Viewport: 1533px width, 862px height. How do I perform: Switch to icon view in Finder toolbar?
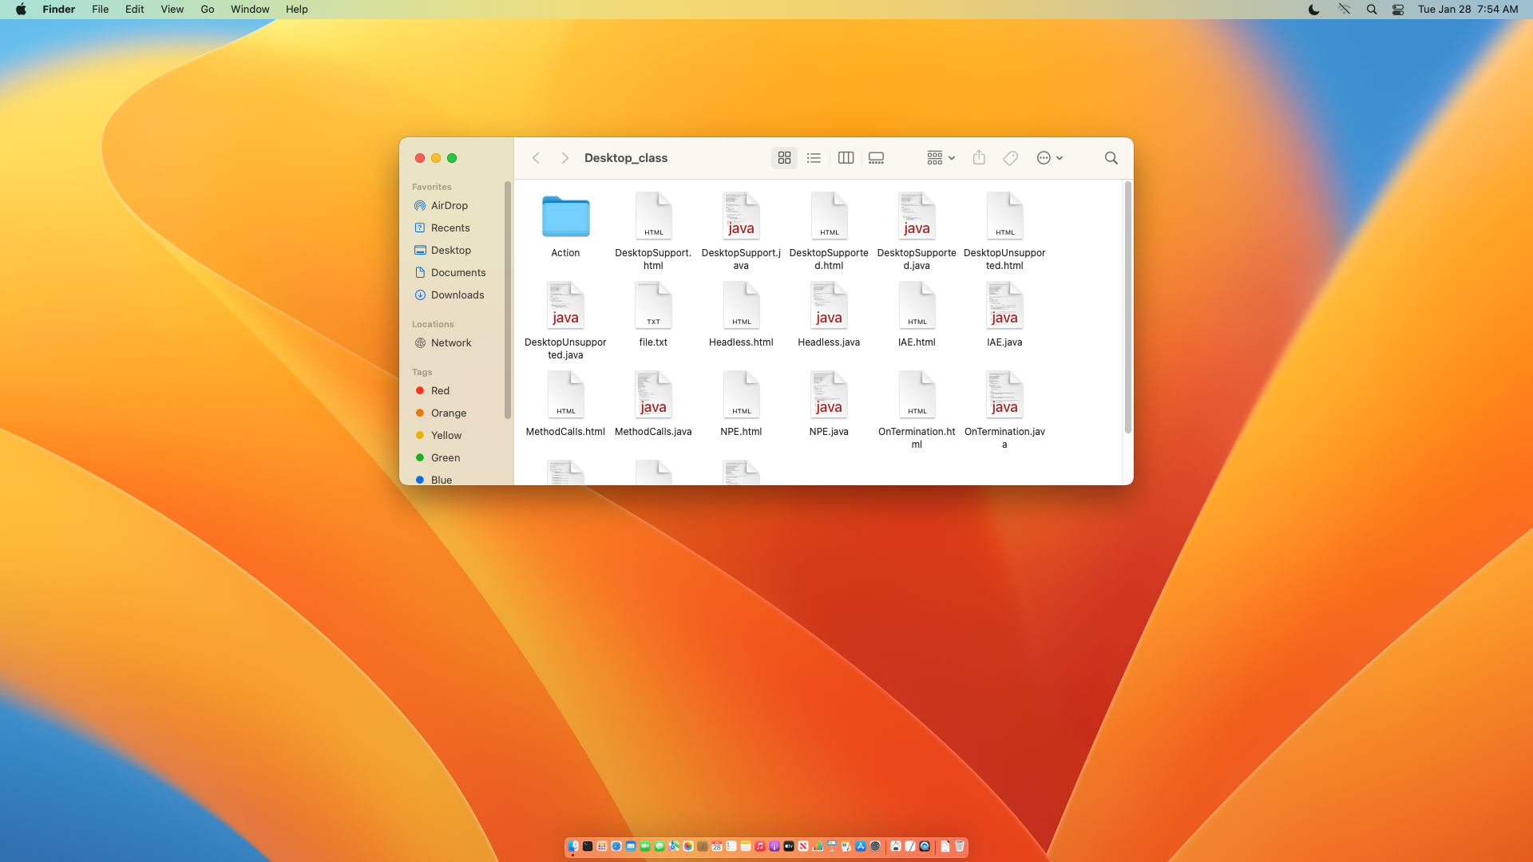click(784, 158)
